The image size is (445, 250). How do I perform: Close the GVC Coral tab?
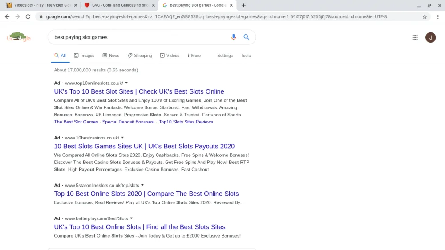click(153, 5)
